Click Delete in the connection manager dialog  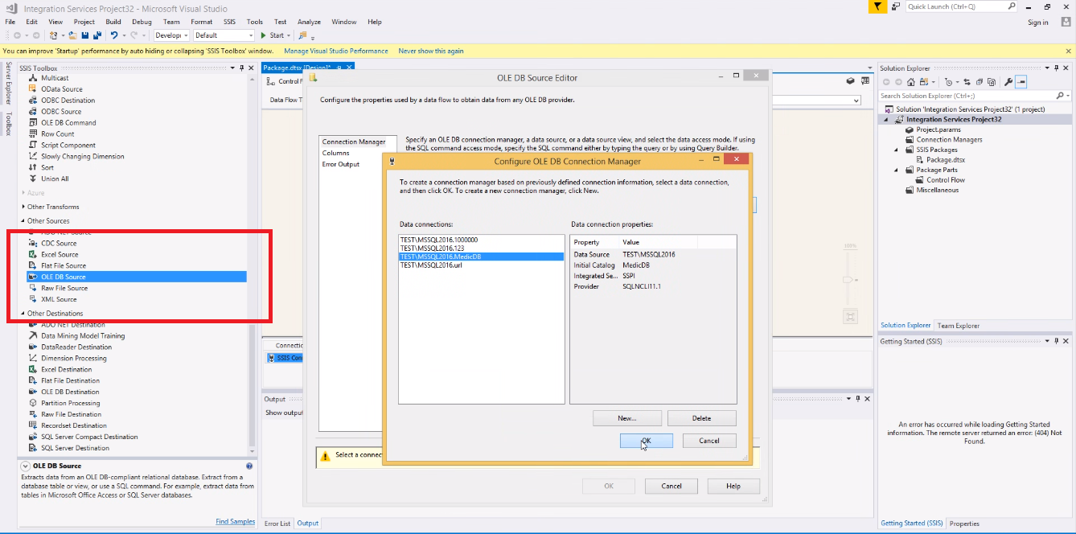click(x=701, y=418)
